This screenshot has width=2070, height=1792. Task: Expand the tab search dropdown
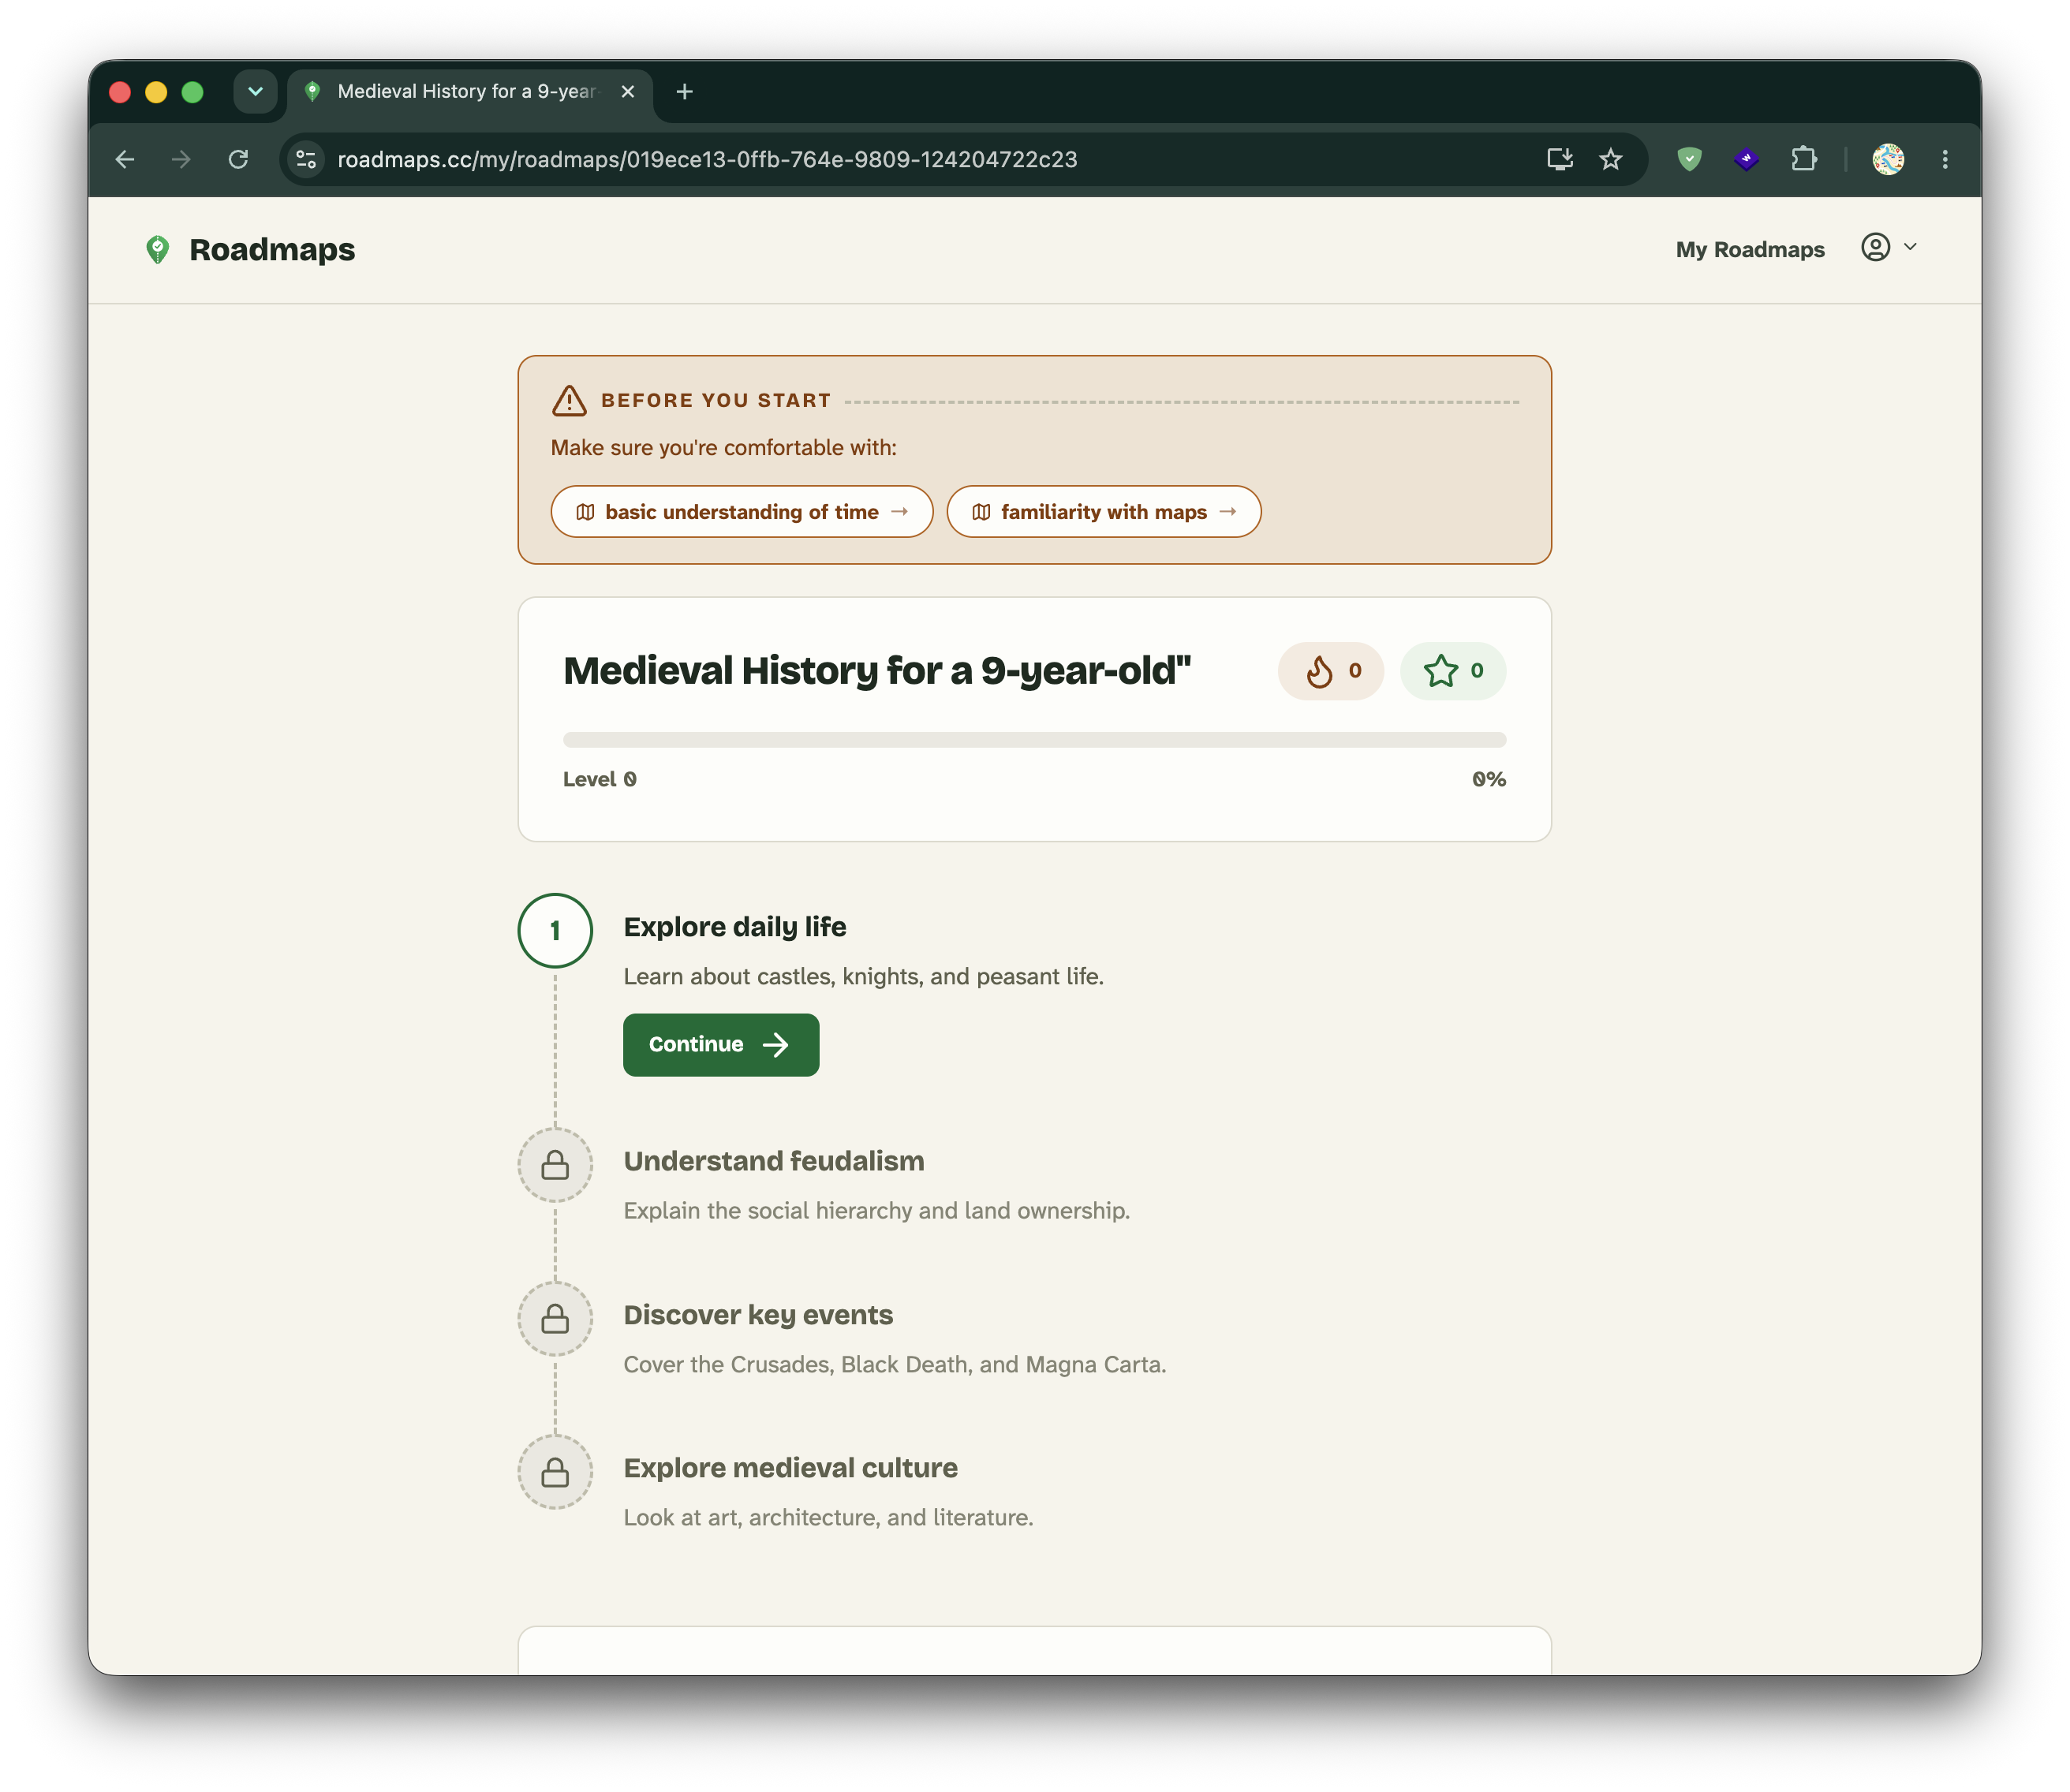click(255, 92)
